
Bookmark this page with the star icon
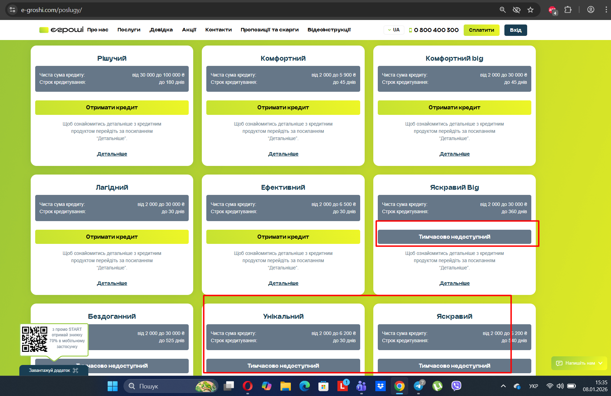pyautogui.click(x=531, y=10)
